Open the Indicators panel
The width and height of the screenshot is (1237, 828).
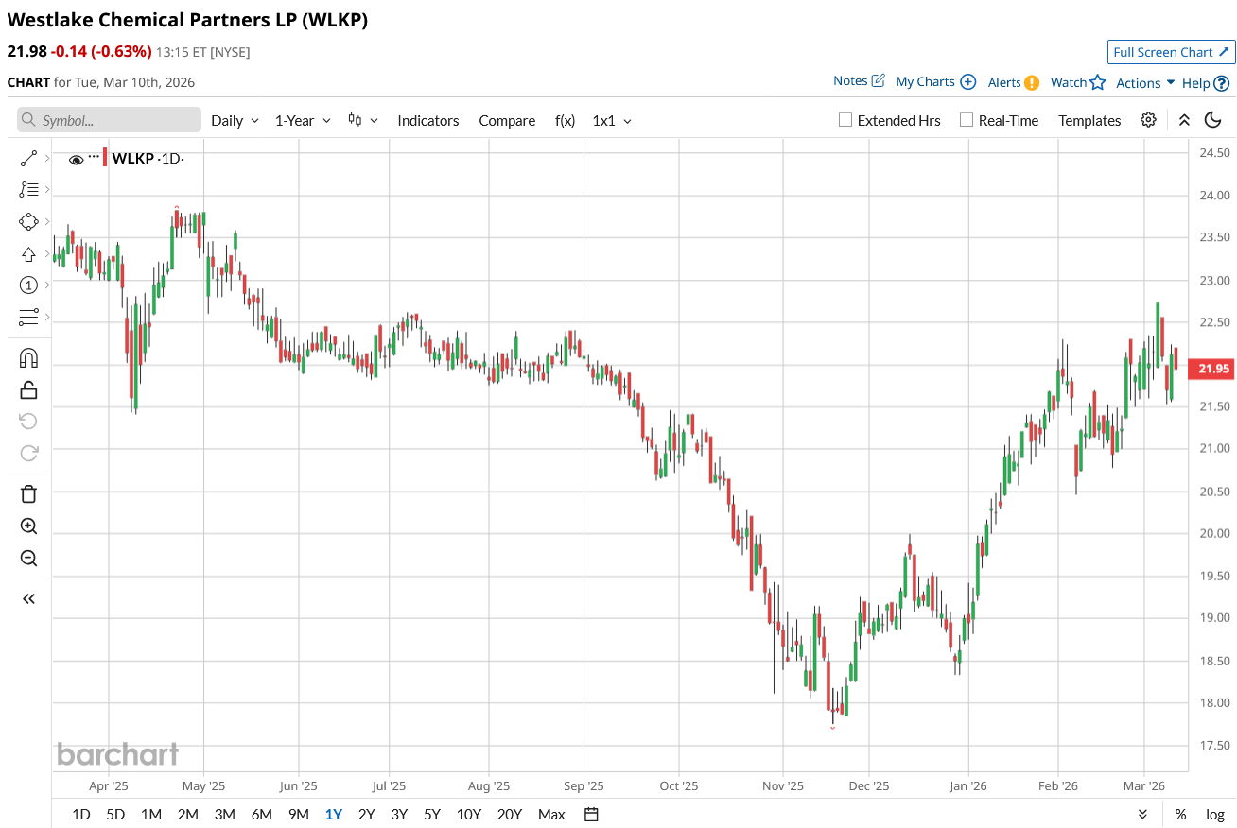[x=428, y=120]
